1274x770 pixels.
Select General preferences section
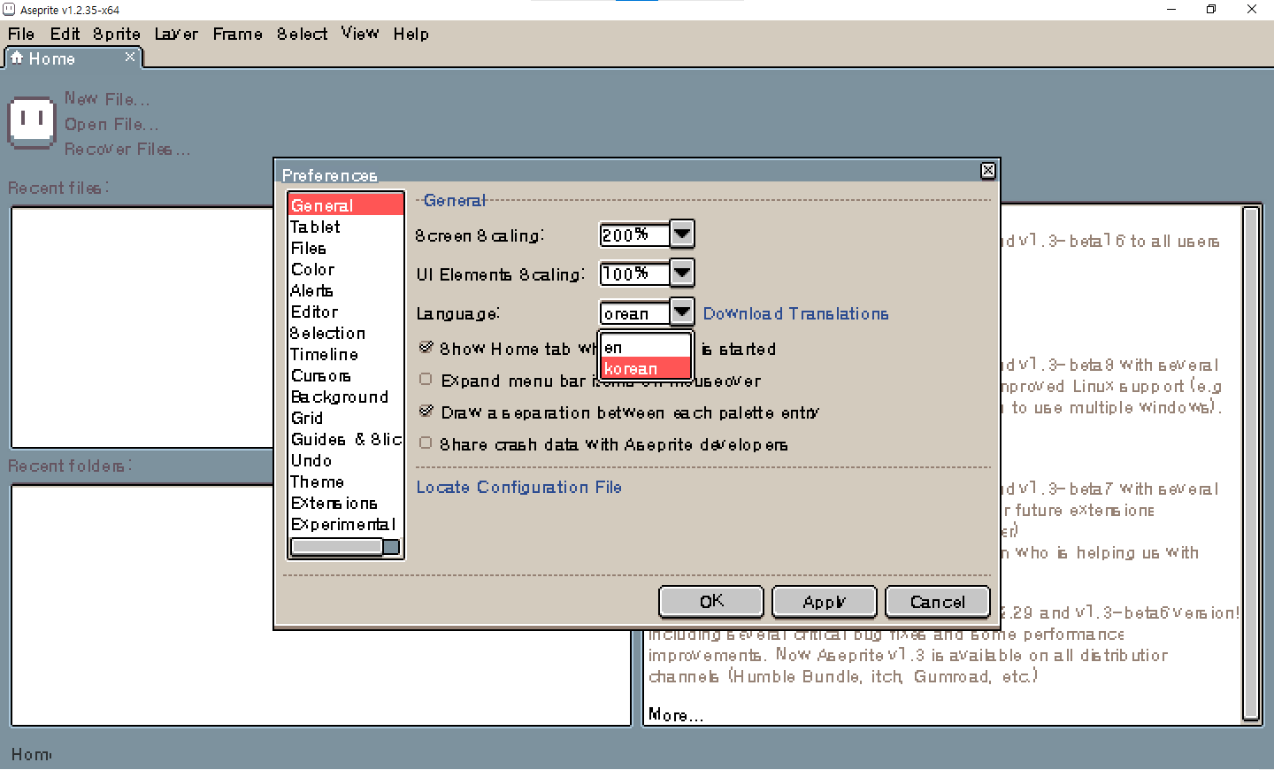(x=346, y=205)
